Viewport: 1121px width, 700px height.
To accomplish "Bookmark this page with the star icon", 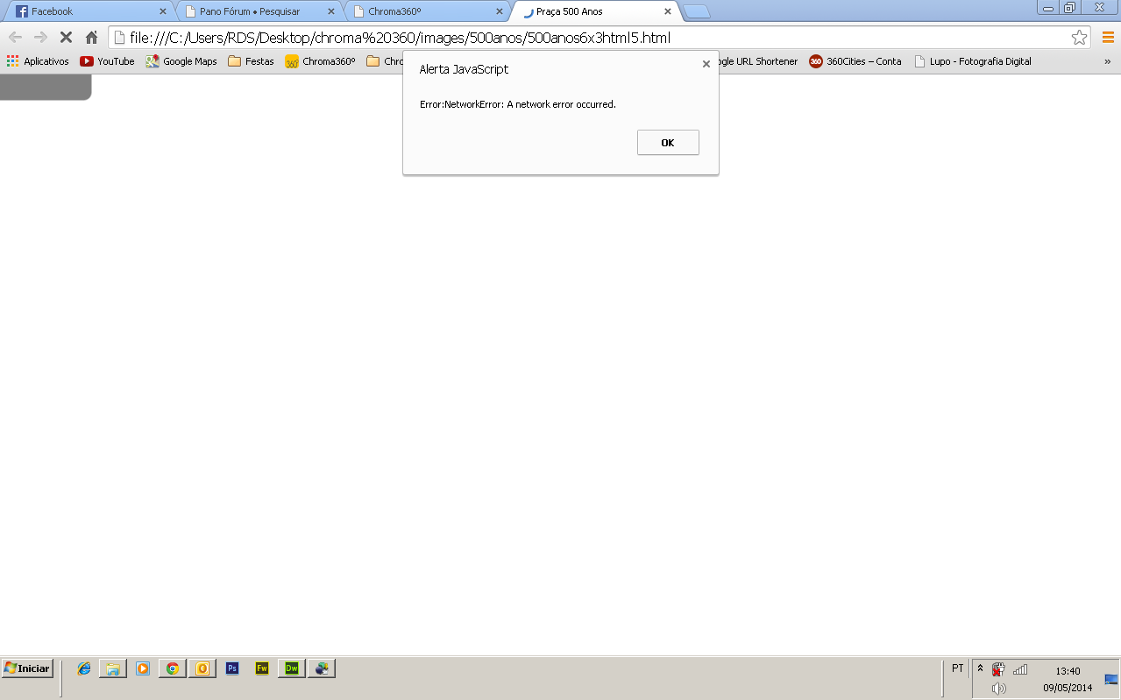I will click(x=1079, y=38).
